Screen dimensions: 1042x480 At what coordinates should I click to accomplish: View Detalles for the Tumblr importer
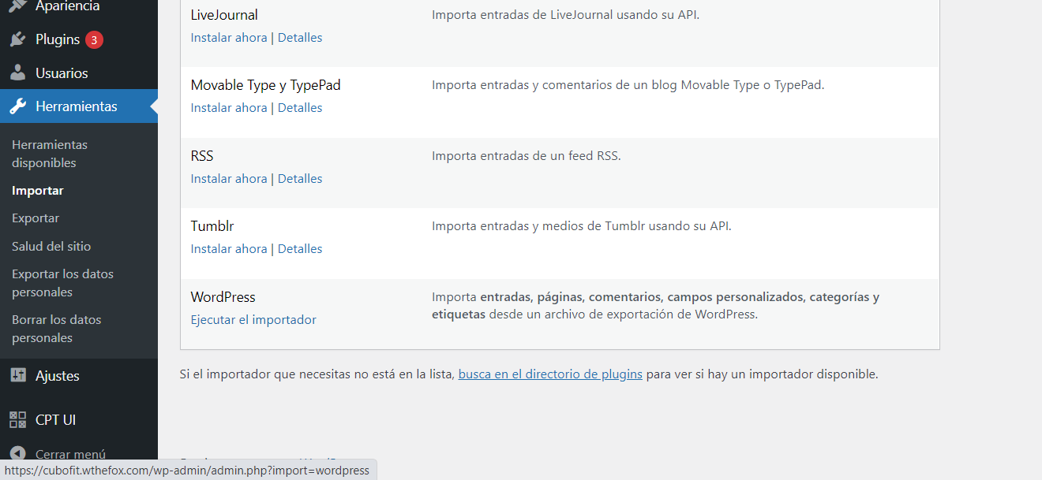(300, 249)
